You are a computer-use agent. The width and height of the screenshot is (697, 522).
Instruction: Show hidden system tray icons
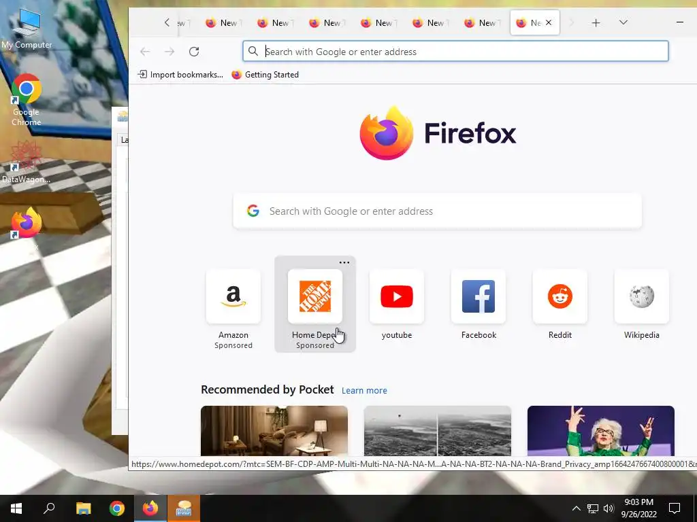576,508
